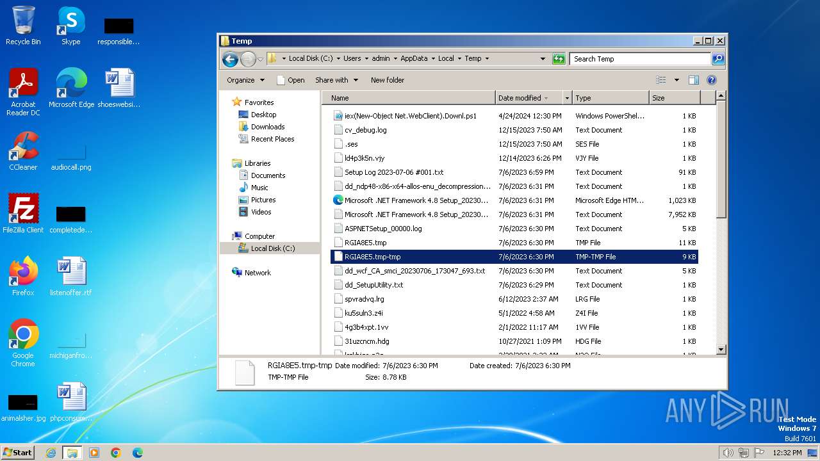Open recent pages dropdown next to Forward

pyautogui.click(x=260, y=59)
